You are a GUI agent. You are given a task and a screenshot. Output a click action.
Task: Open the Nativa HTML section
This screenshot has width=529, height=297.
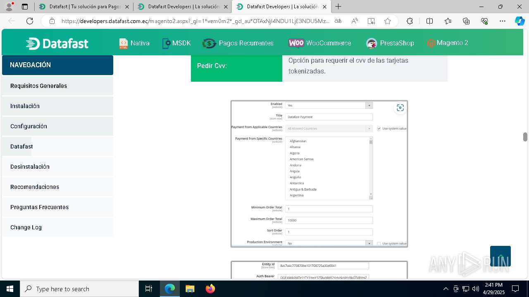[134, 43]
